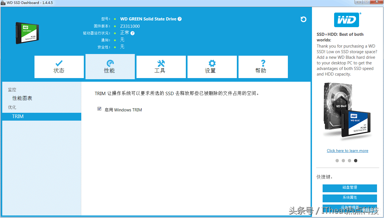This screenshot has width=384, height=218.
Task: Switch to the 状态 tab
Action: (x=59, y=67)
